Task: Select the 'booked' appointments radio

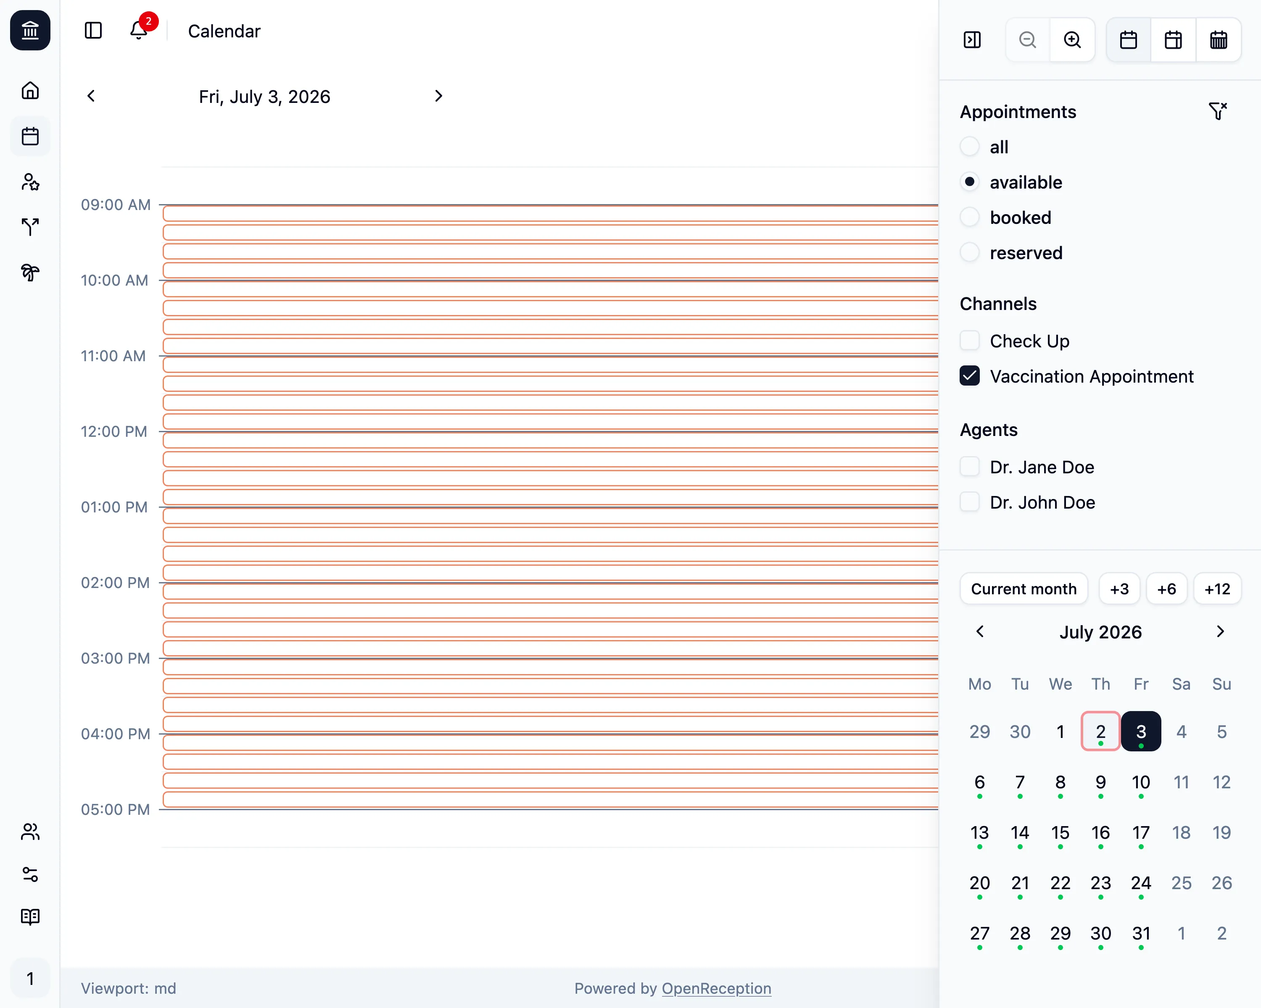Action: [970, 217]
